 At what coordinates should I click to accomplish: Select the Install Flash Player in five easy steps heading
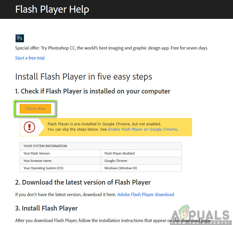click(x=84, y=77)
